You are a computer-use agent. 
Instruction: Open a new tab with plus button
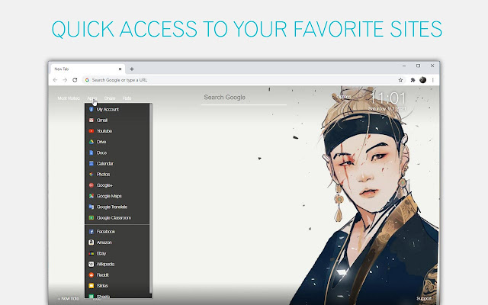click(x=132, y=69)
